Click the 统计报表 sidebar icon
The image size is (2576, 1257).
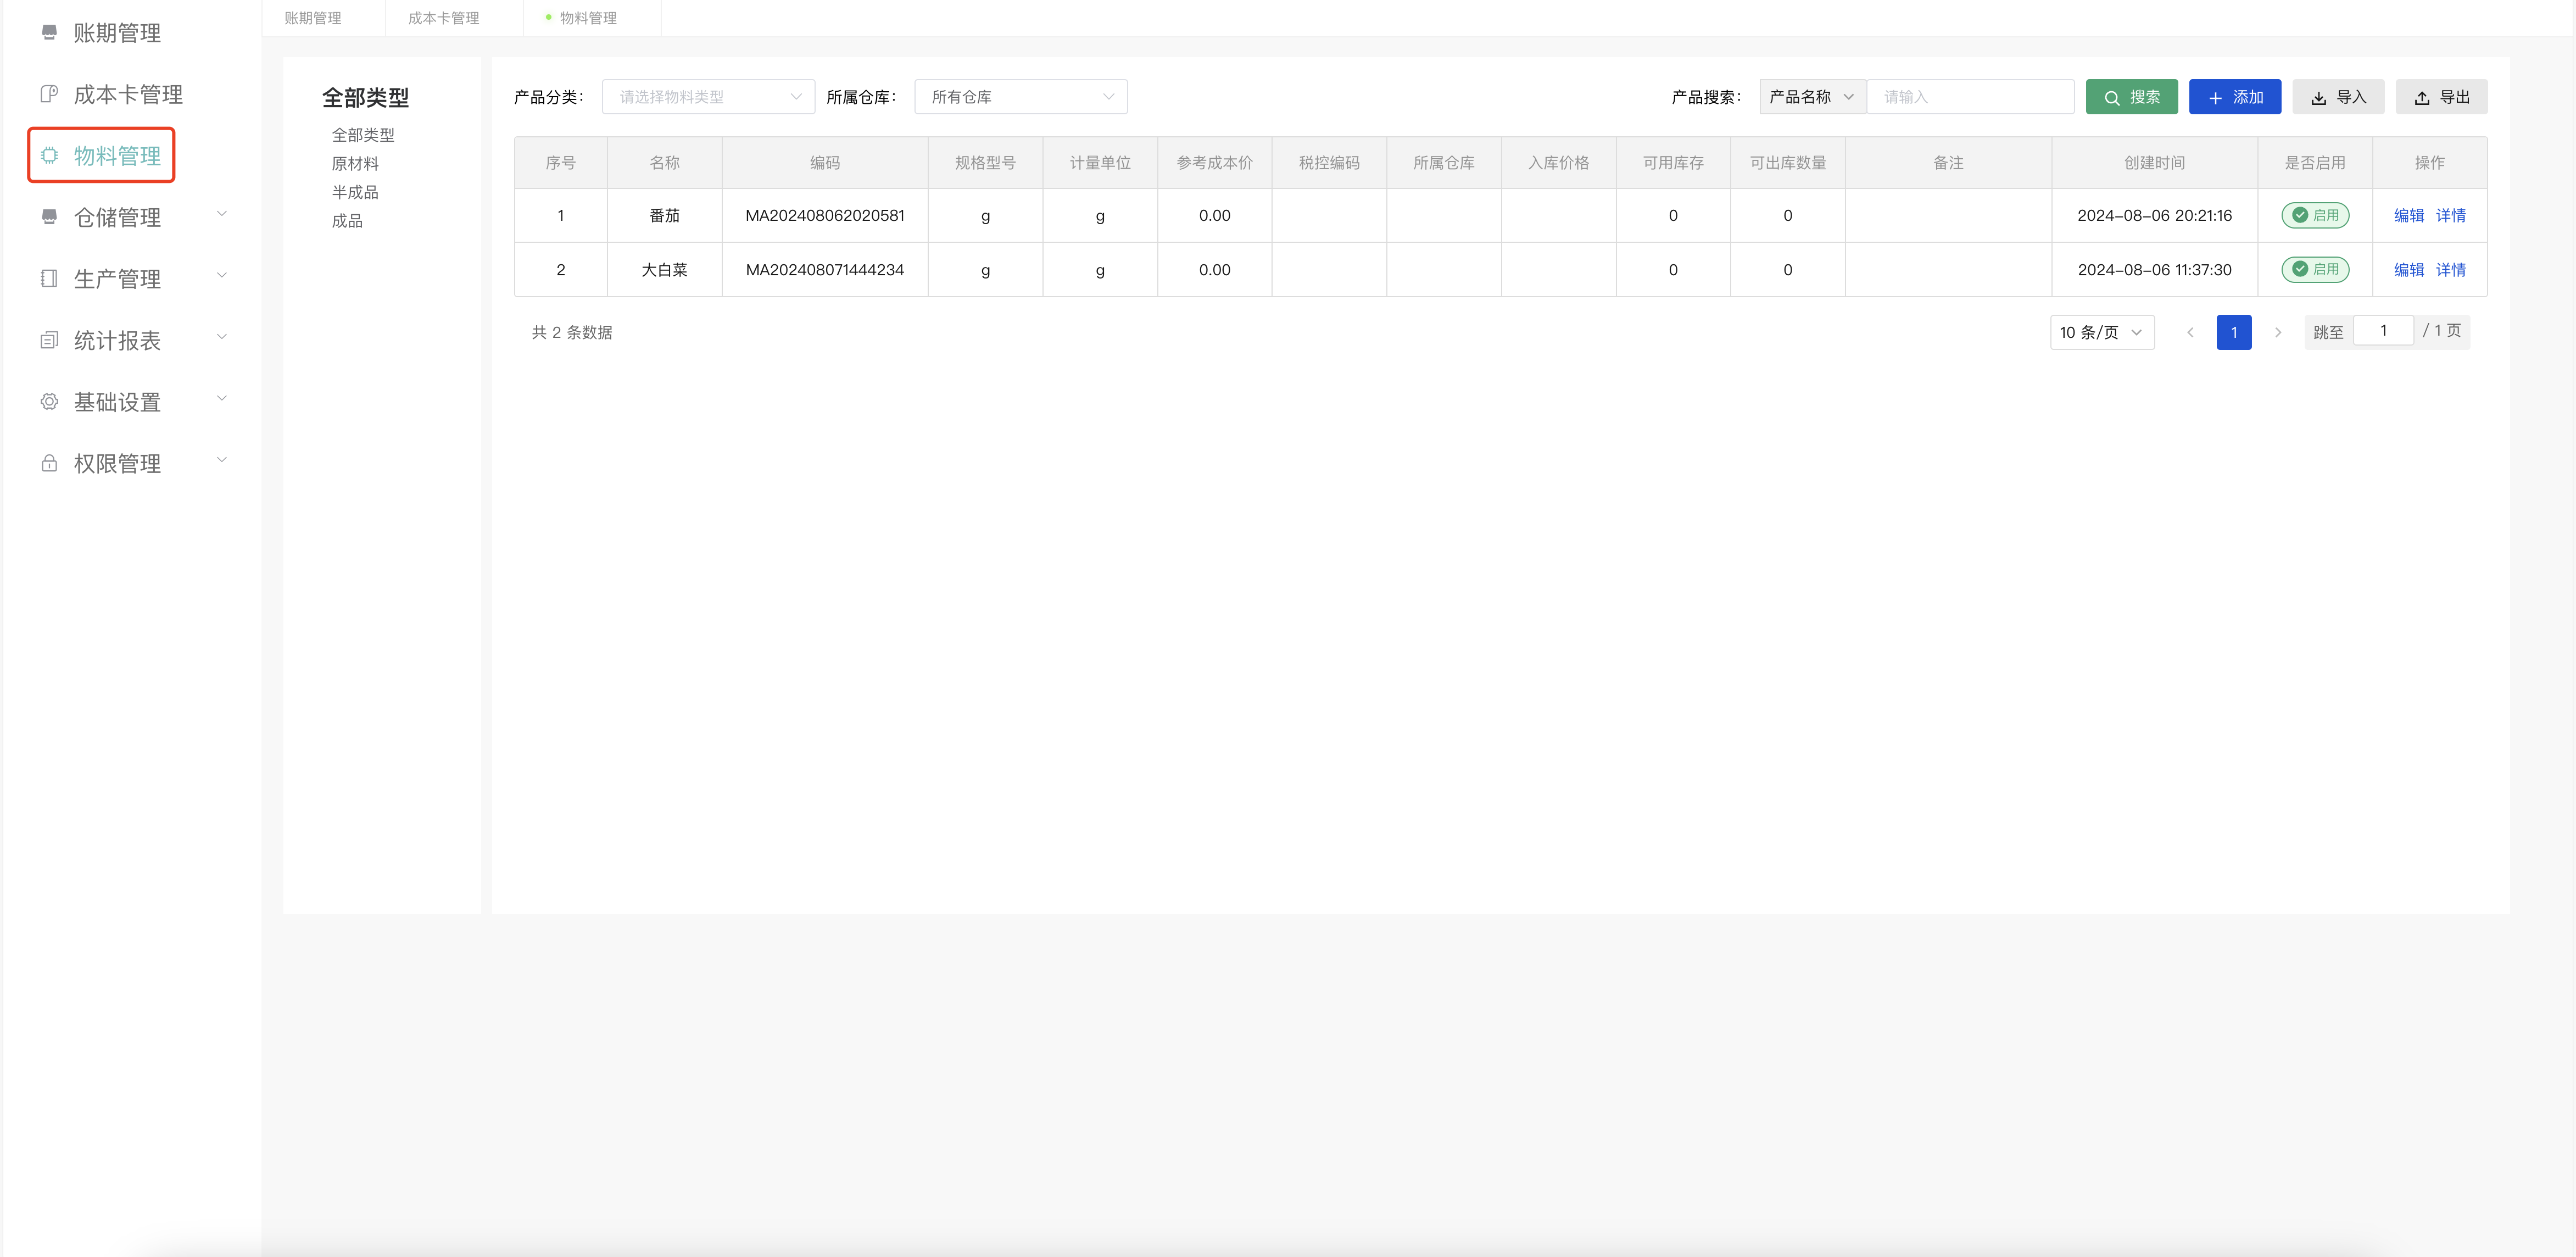[x=49, y=340]
